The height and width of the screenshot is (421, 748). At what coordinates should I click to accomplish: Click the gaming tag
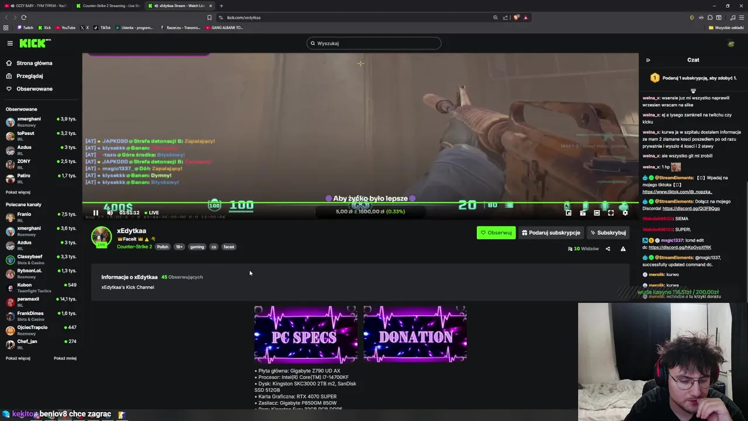tap(197, 247)
